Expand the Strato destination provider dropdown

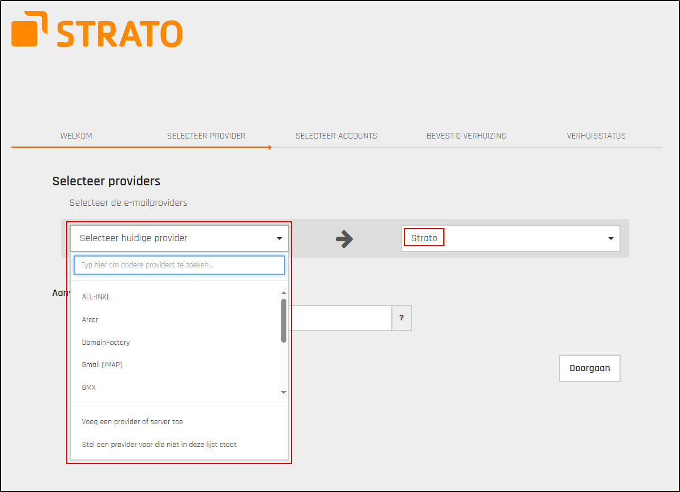pyautogui.click(x=510, y=238)
